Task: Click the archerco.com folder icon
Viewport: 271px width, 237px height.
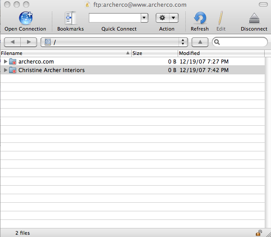Action: [13, 61]
